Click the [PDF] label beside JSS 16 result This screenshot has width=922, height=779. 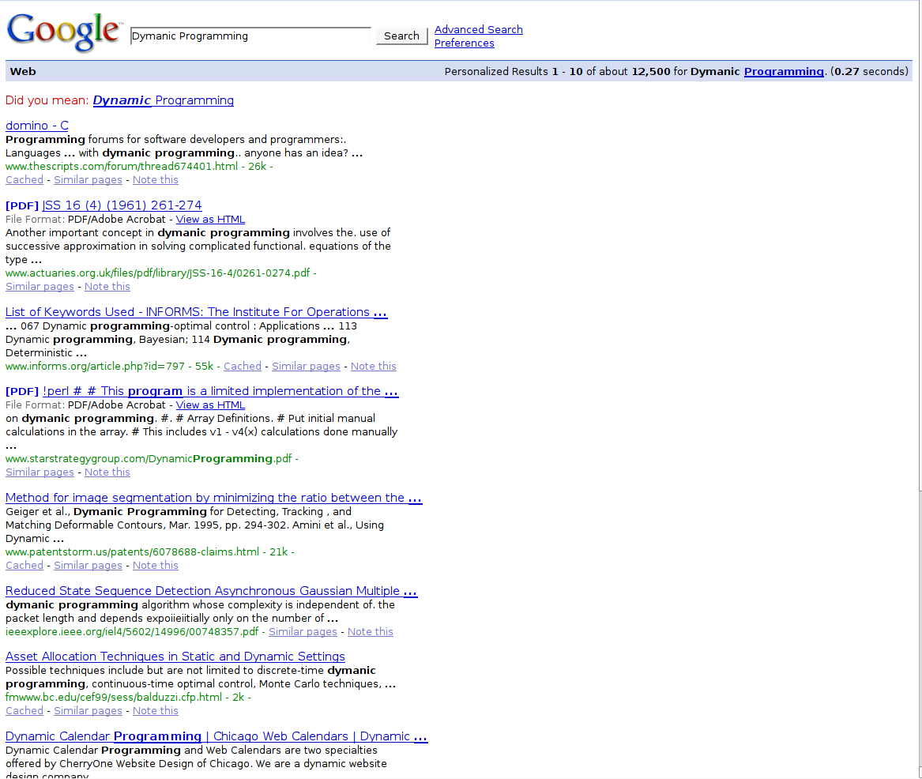pos(22,205)
